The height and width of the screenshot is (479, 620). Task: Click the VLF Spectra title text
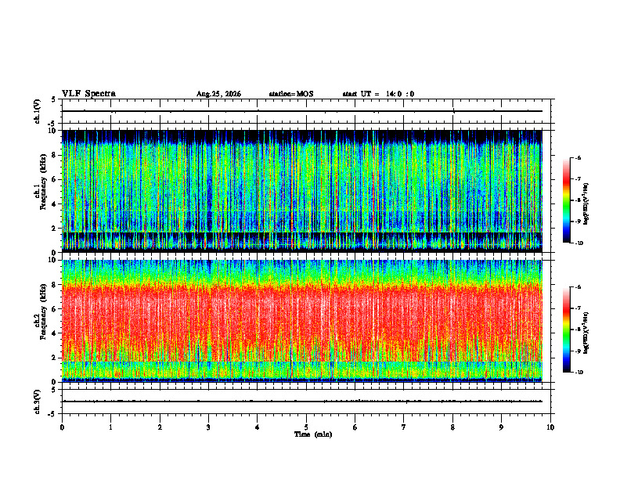[x=88, y=94]
